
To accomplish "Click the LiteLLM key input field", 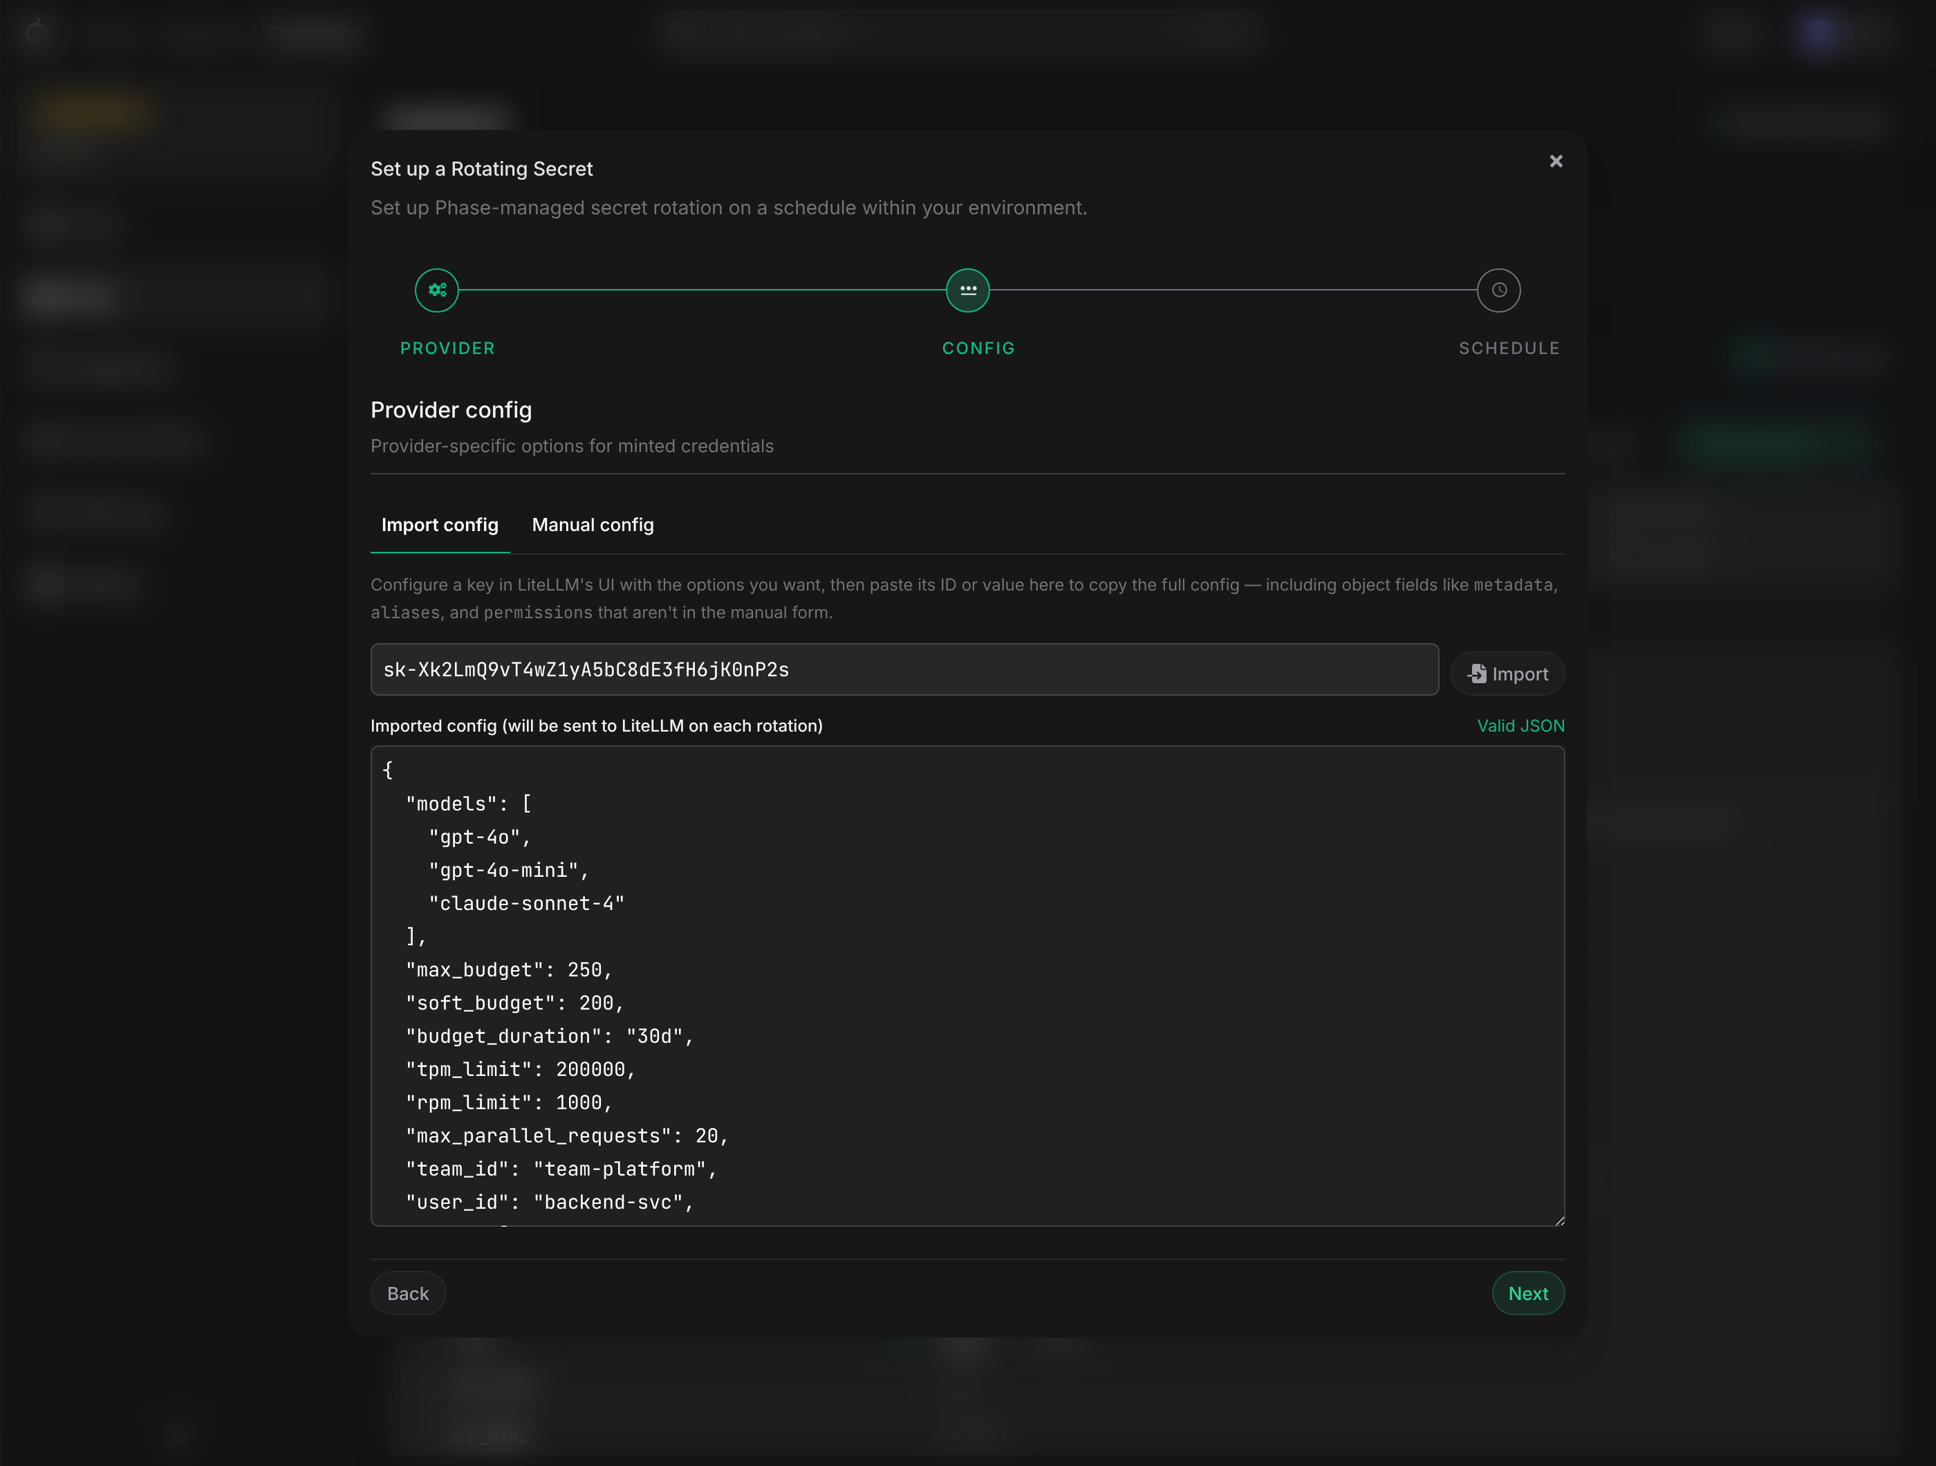I will click(904, 669).
